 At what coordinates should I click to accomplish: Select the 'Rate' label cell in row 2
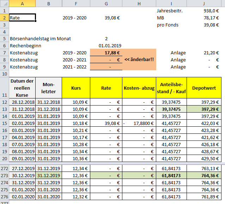[22, 18]
